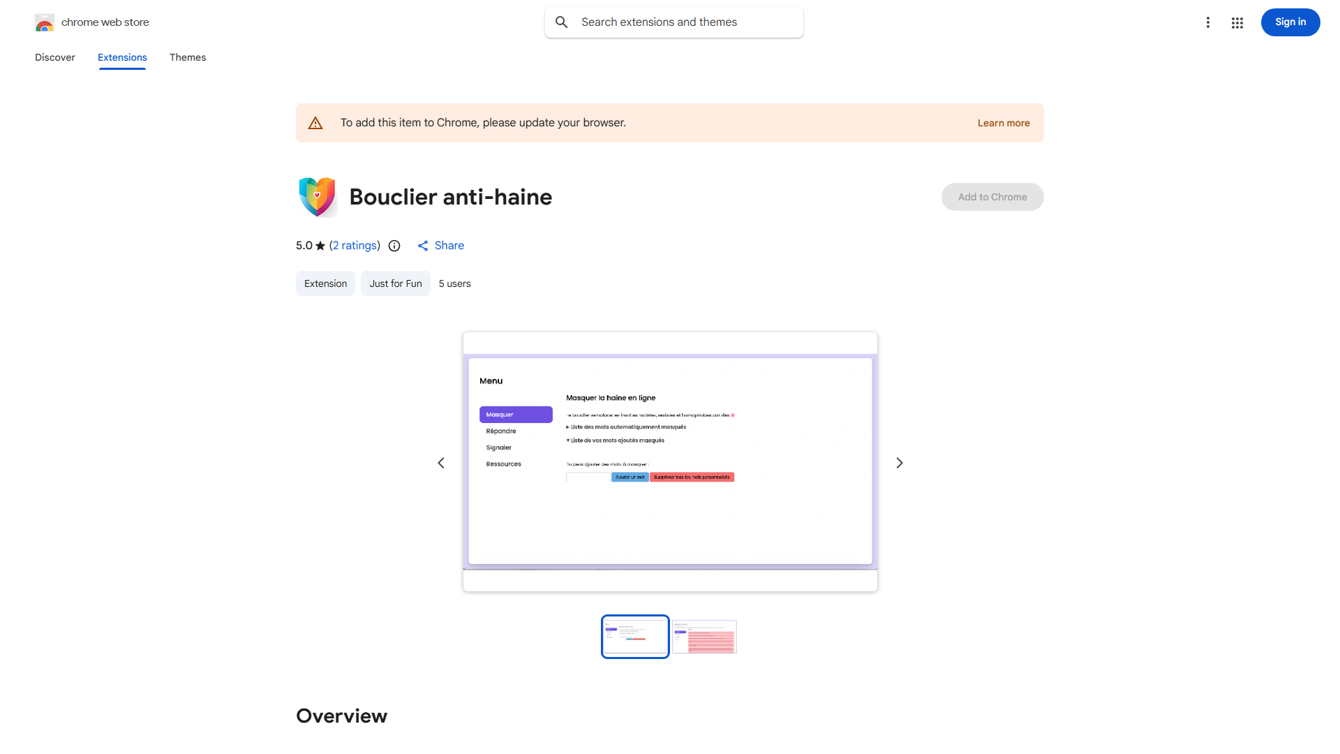Click the search magnifier icon
This screenshot has height=754, width=1340.
[562, 22]
